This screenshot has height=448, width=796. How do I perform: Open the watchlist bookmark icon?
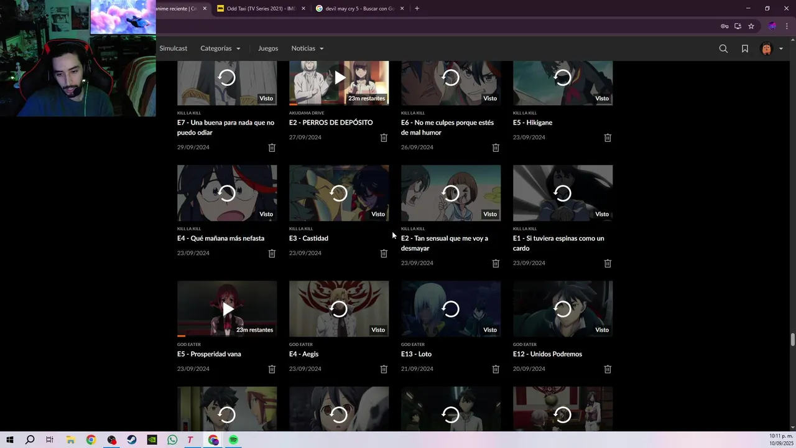coord(744,49)
